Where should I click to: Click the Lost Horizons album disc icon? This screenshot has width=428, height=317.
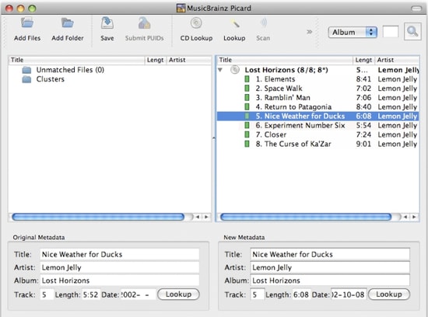[234, 70]
